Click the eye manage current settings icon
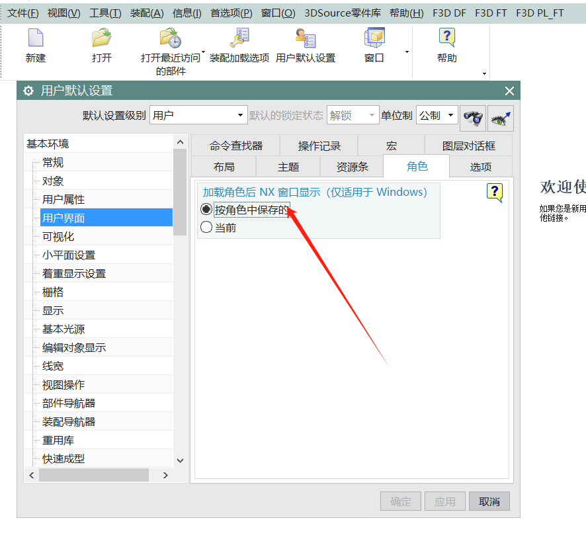586x559 pixels. [x=501, y=118]
